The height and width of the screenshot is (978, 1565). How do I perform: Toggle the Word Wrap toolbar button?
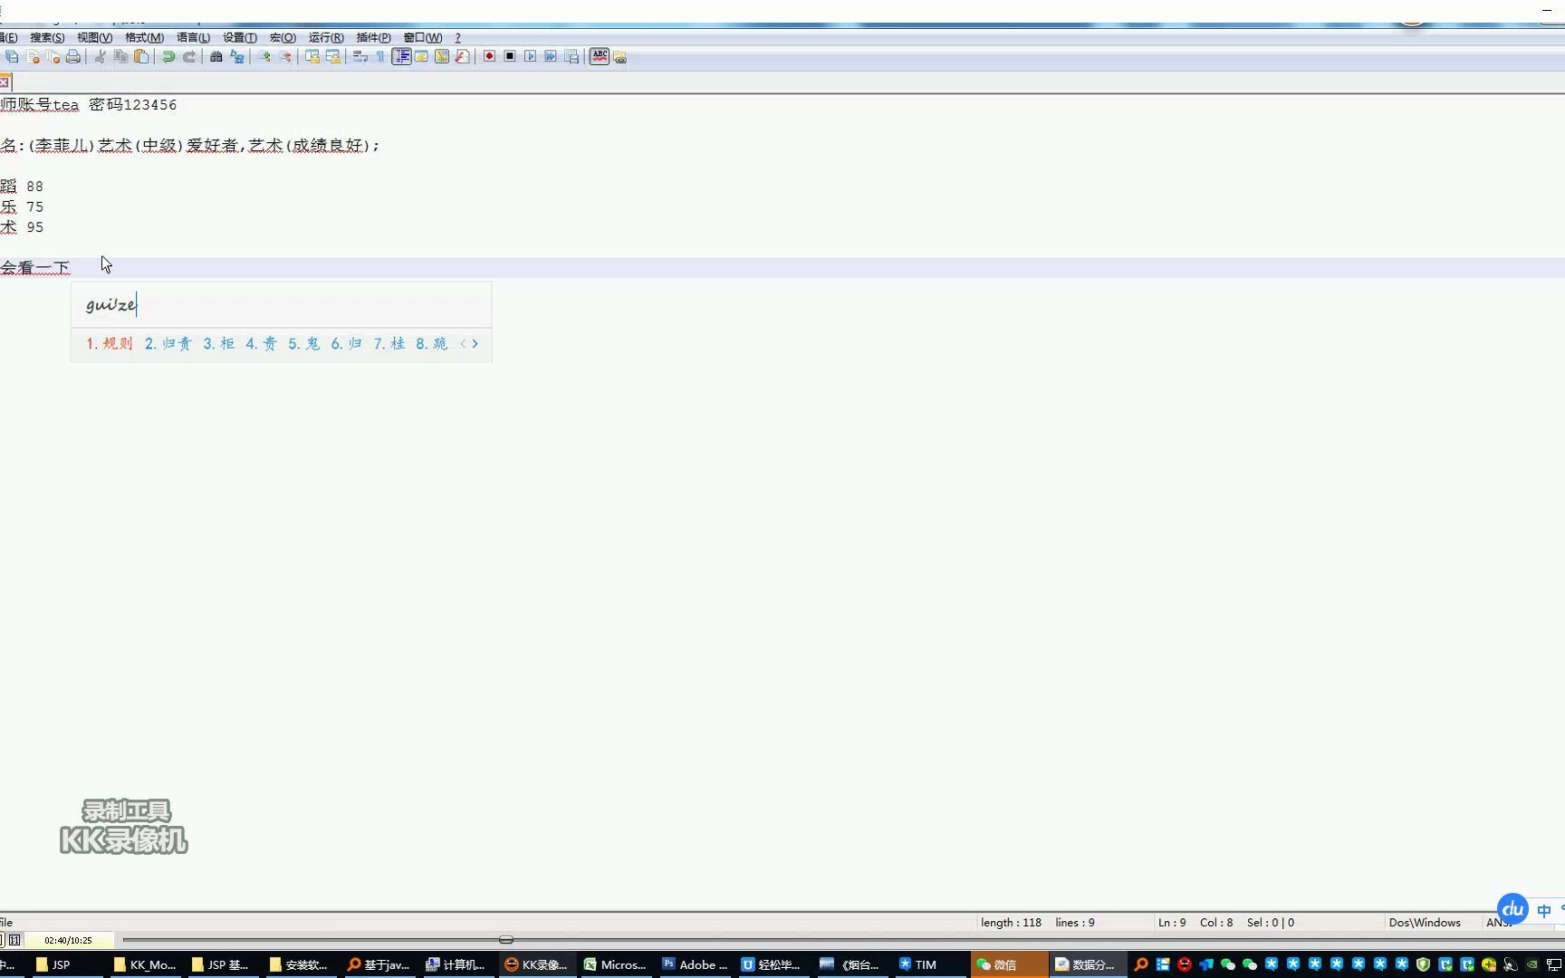click(360, 57)
